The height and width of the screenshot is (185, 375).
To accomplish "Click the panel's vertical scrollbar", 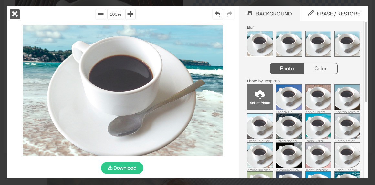I will 366,62.
